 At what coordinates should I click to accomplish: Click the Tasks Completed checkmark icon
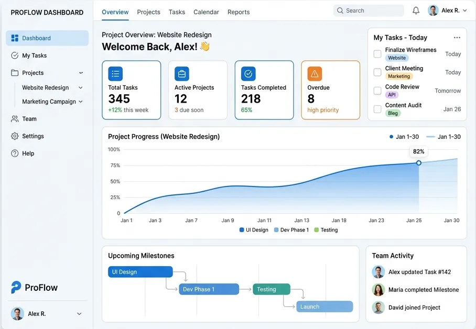[248, 74]
